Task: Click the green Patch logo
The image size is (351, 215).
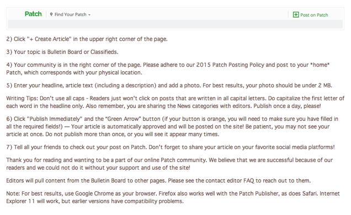Action: pos(33,14)
